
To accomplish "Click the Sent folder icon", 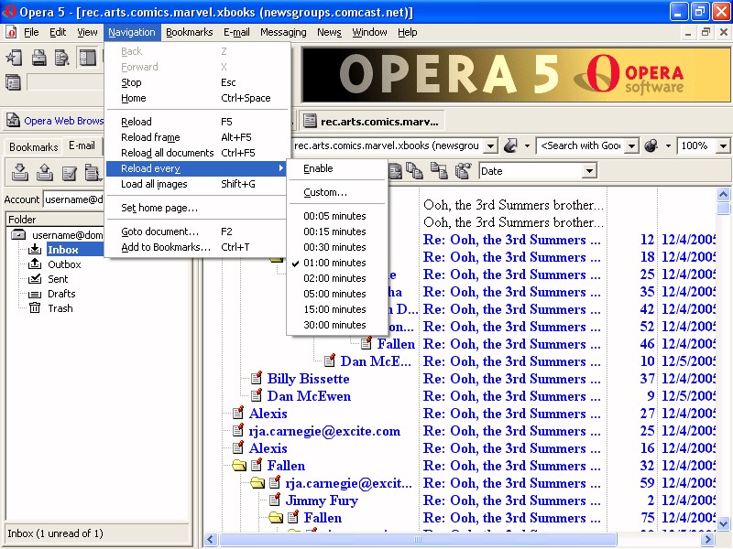I will (35, 279).
